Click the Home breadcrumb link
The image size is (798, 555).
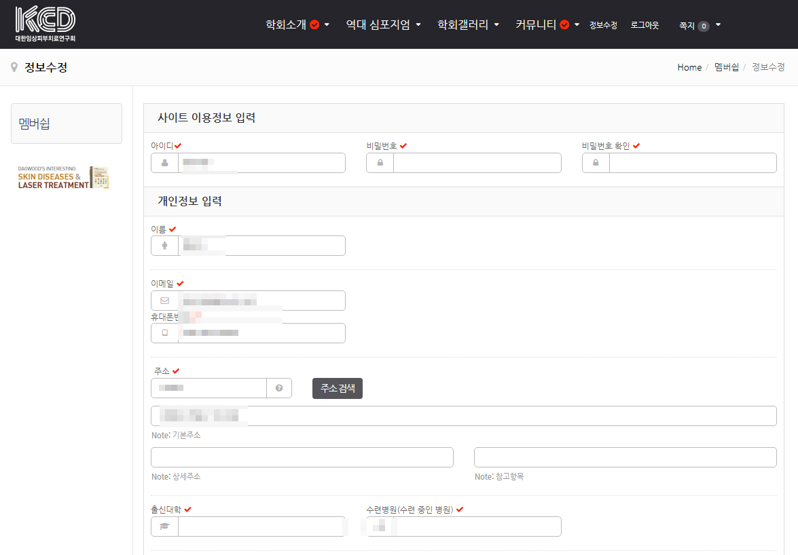tap(689, 67)
